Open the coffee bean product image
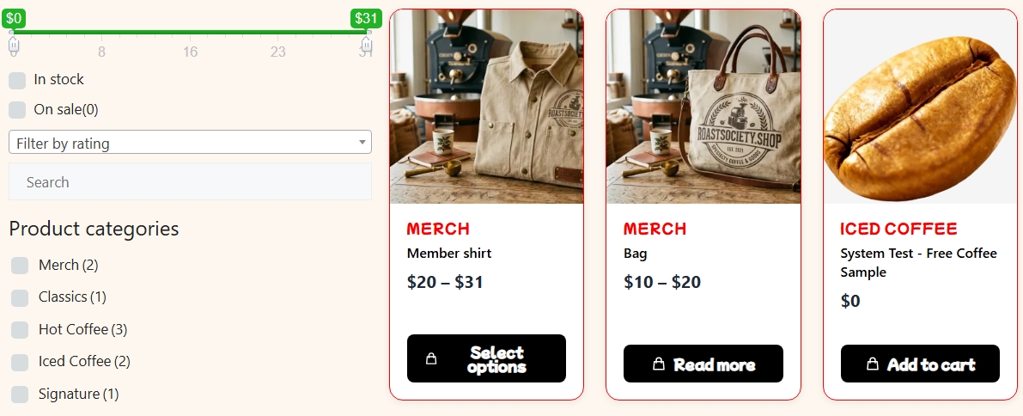This screenshot has height=416, width=1023. click(920, 107)
